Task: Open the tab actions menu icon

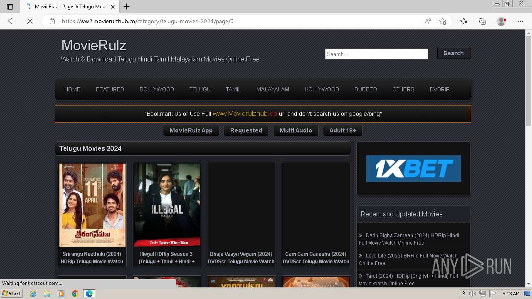Action: pyautogui.click(x=10, y=7)
